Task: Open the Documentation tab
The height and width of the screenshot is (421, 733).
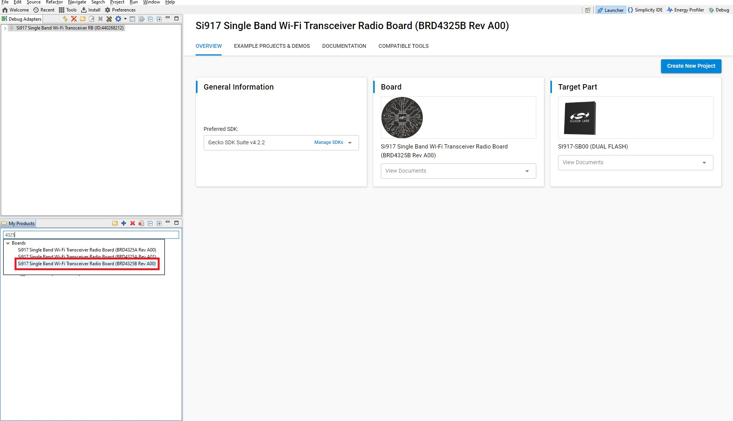Action: coord(344,46)
